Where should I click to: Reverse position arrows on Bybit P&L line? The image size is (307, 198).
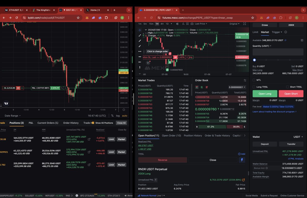[x=62, y=88]
